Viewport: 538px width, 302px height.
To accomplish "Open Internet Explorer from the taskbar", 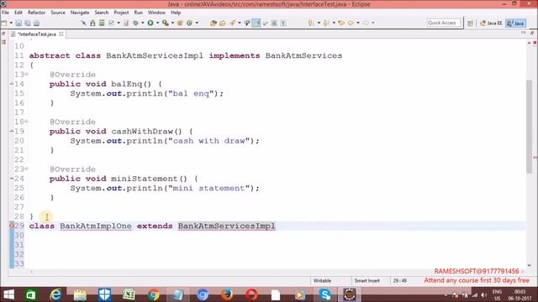I will pyautogui.click(x=55, y=294).
